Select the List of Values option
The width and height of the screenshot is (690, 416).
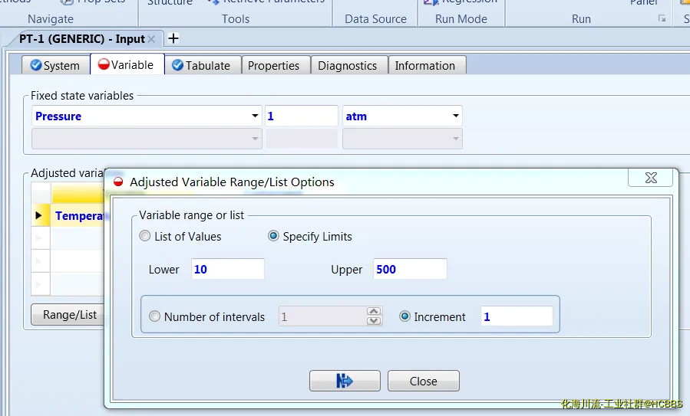(x=145, y=237)
